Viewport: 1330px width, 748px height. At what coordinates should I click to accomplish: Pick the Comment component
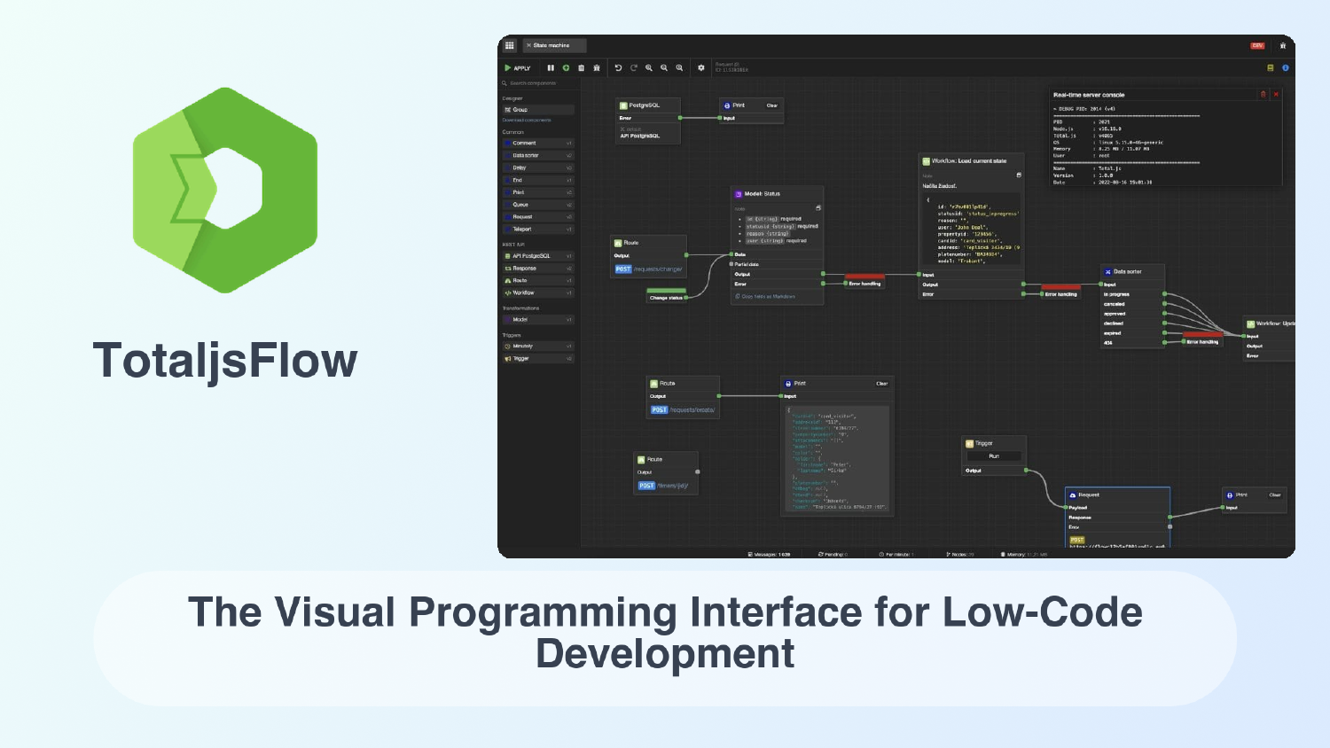click(538, 143)
